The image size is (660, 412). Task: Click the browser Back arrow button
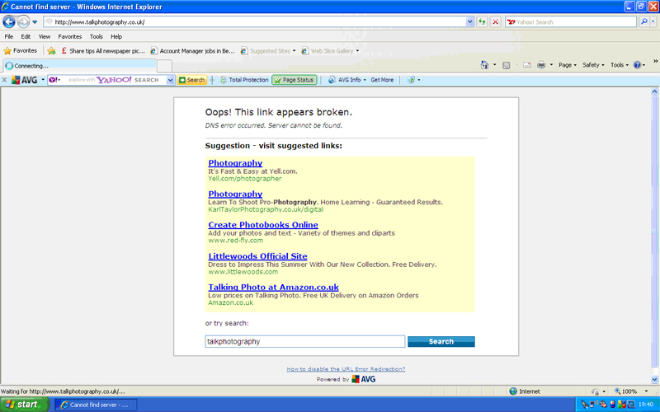click(x=9, y=21)
